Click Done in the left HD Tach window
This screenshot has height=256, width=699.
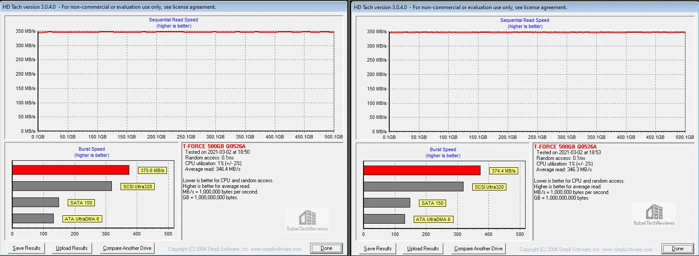326,248
